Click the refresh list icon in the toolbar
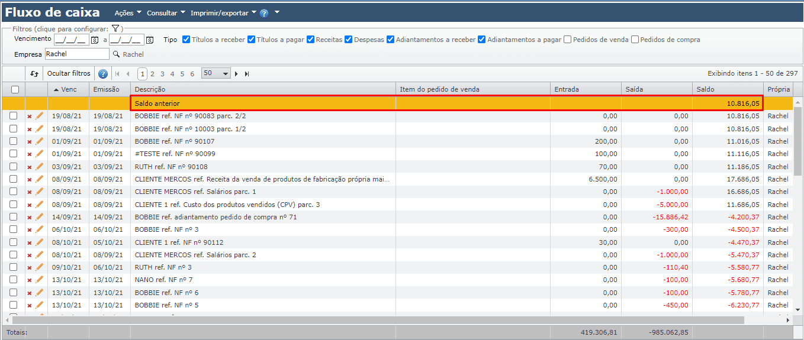 34,74
